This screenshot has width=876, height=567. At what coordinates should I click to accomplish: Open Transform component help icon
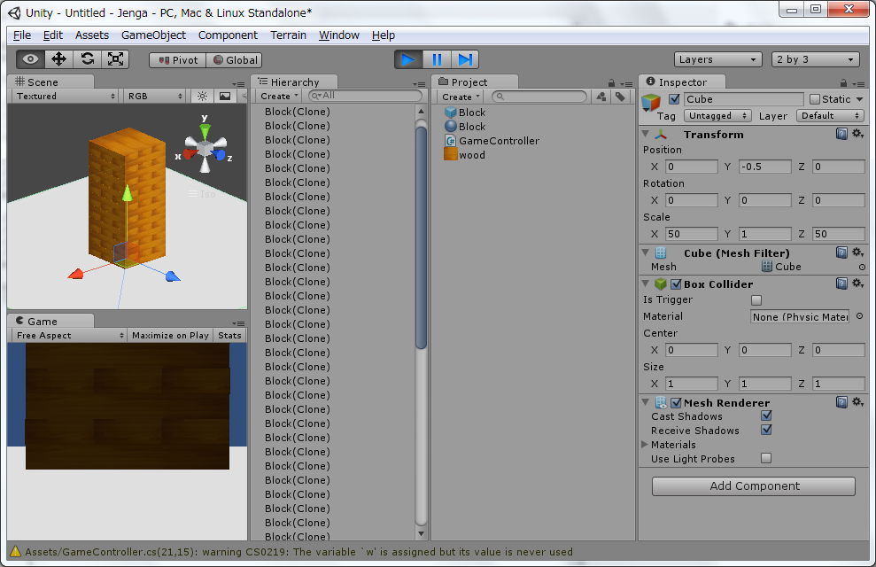pos(841,134)
